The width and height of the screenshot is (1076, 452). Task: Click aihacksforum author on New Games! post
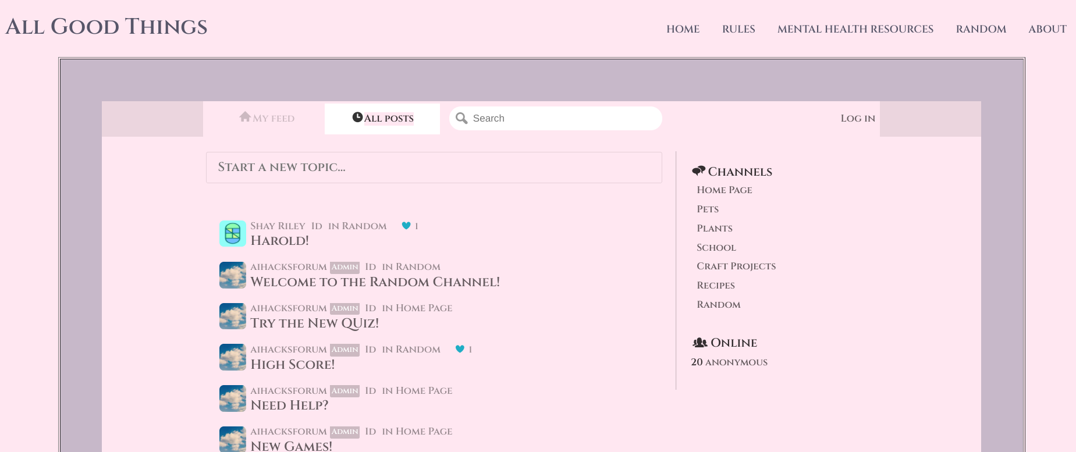(x=289, y=432)
